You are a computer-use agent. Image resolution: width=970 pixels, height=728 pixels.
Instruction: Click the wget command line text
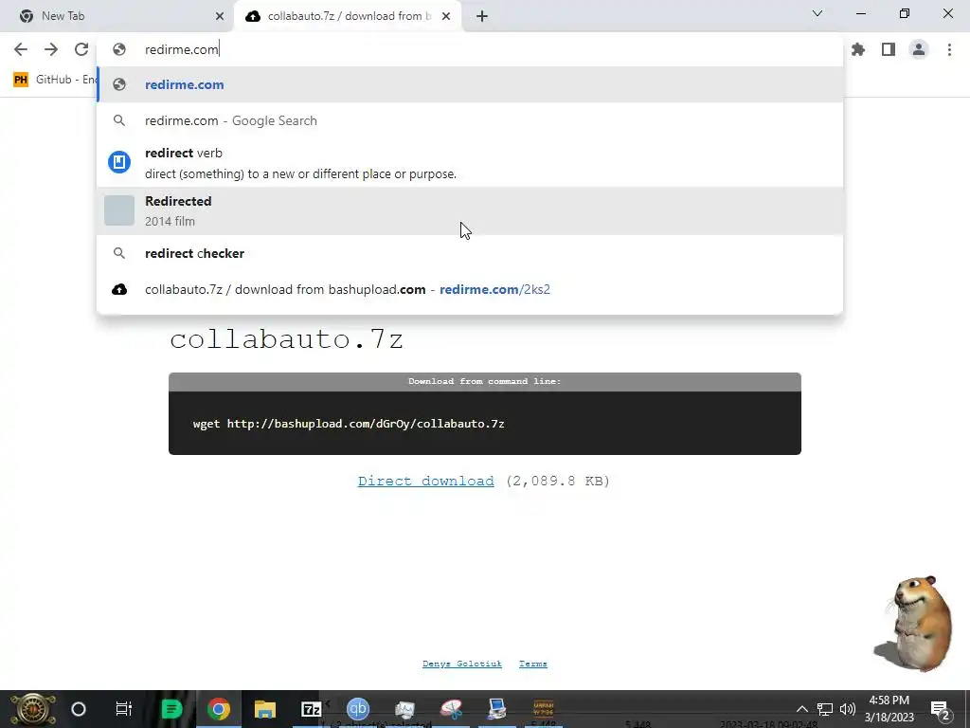pyautogui.click(x=349, y=424)
